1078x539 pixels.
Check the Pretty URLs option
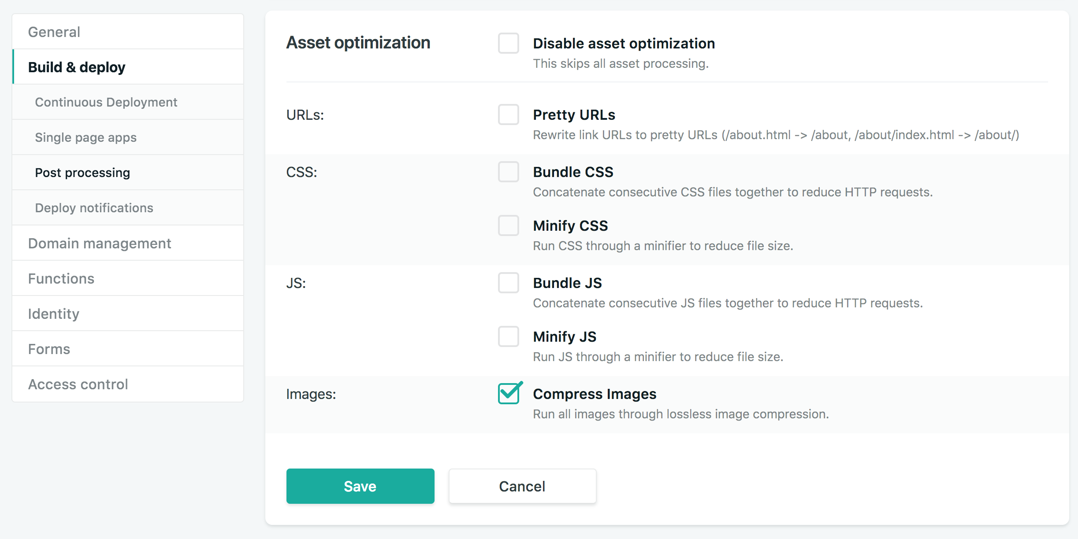[508, 114]
